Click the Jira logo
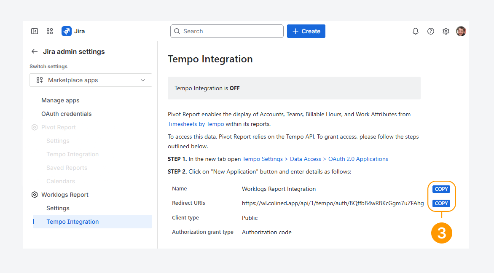This screenshot has height=273, width=494. [x=67, y=31]
